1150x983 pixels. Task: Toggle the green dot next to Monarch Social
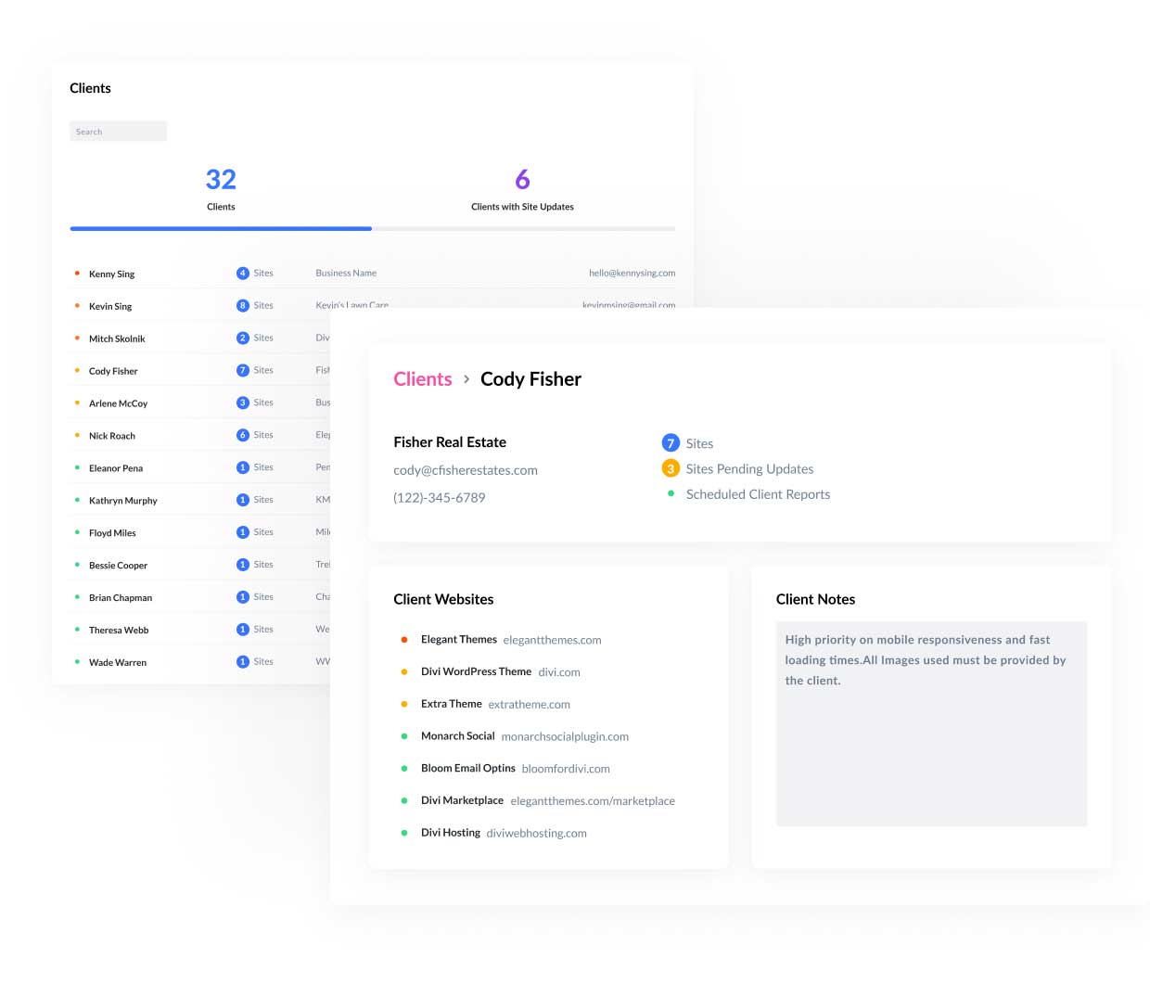coord(404,735)
